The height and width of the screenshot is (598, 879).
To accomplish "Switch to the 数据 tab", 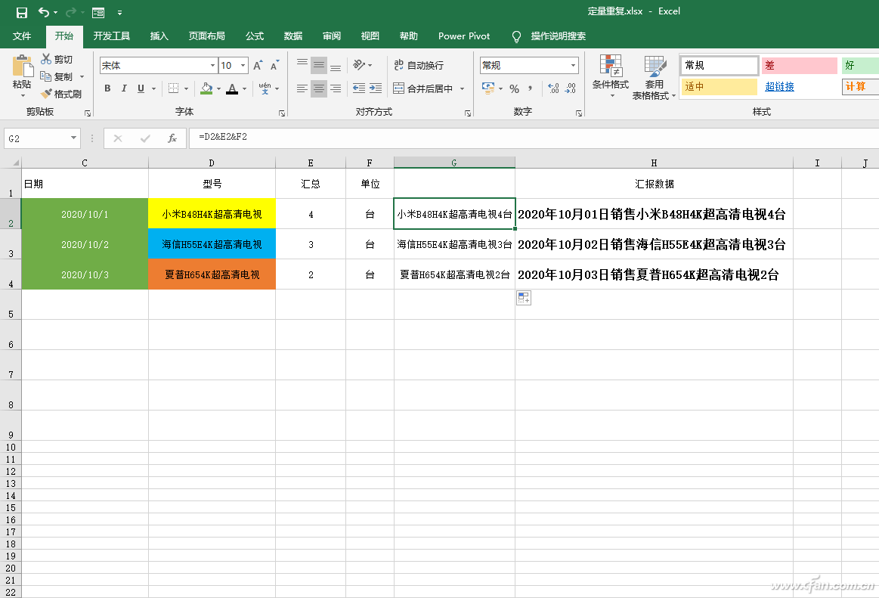I will [x=292, y=36].
